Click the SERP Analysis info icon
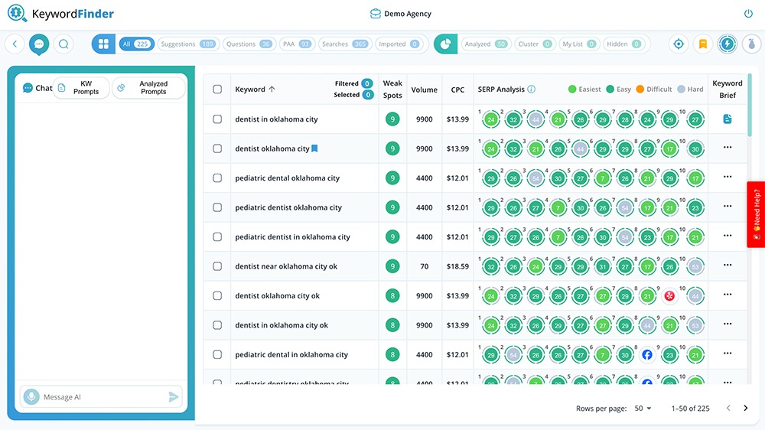The height and width of the screenshot is (430, 765). click(x=532, y=90)
